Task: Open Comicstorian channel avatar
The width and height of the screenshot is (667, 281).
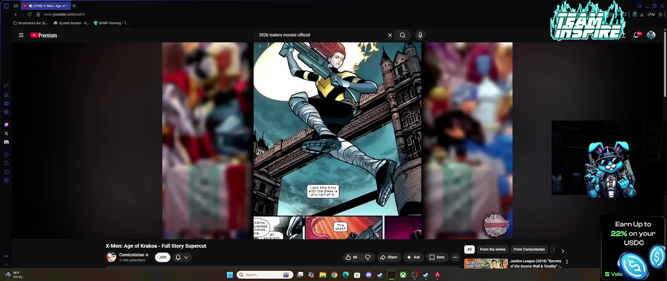Action: pyautogui.click(x=111, y=257)
